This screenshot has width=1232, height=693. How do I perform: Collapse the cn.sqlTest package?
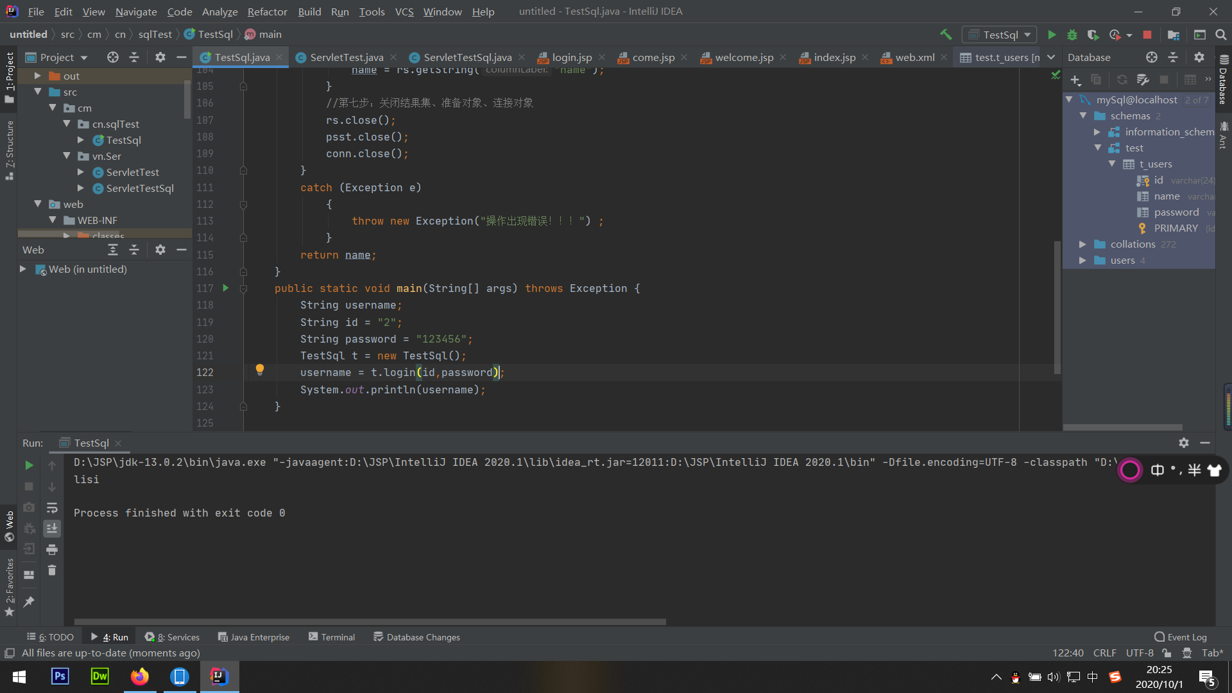(x=67, y=124)
